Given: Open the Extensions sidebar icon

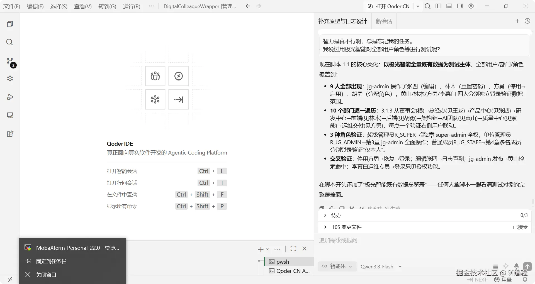Looking at the screenshot, I should [10, 134].
